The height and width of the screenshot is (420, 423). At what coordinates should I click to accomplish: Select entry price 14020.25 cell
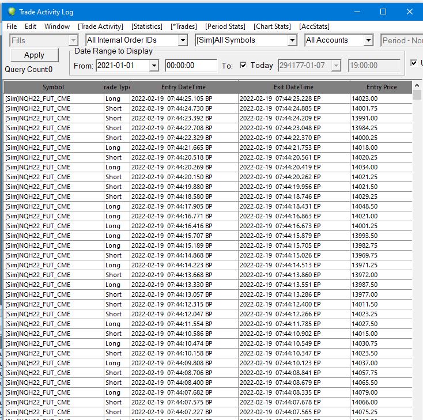tap(381, 157)
